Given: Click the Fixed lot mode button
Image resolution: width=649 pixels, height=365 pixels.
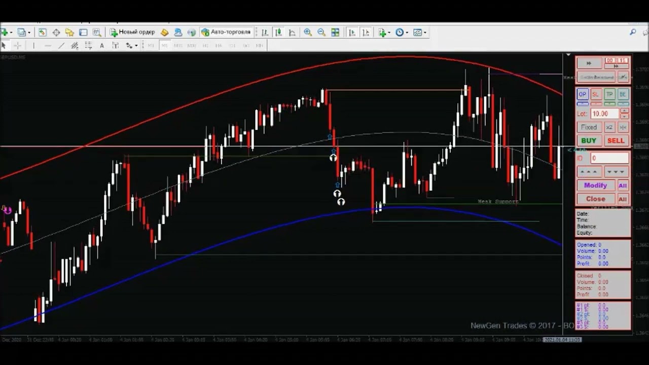Looking at the screenshot, I should coord(589,127).
